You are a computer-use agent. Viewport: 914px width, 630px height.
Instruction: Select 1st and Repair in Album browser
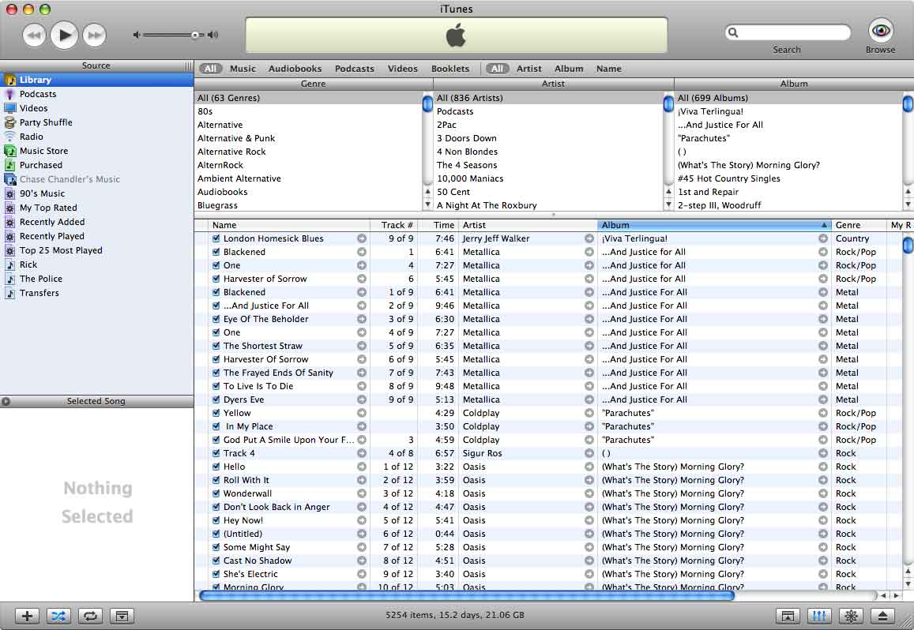pos(788,192)
